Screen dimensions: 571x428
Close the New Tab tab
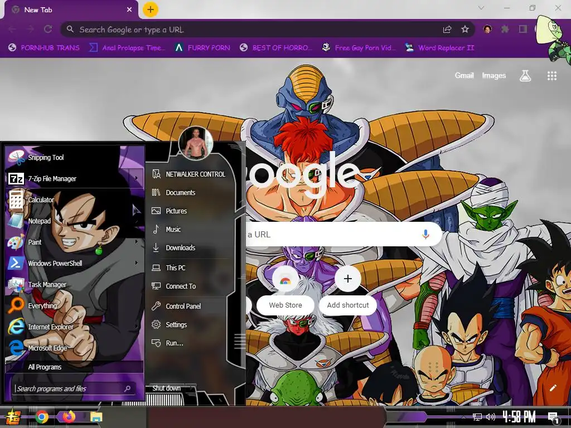point(129,10)
